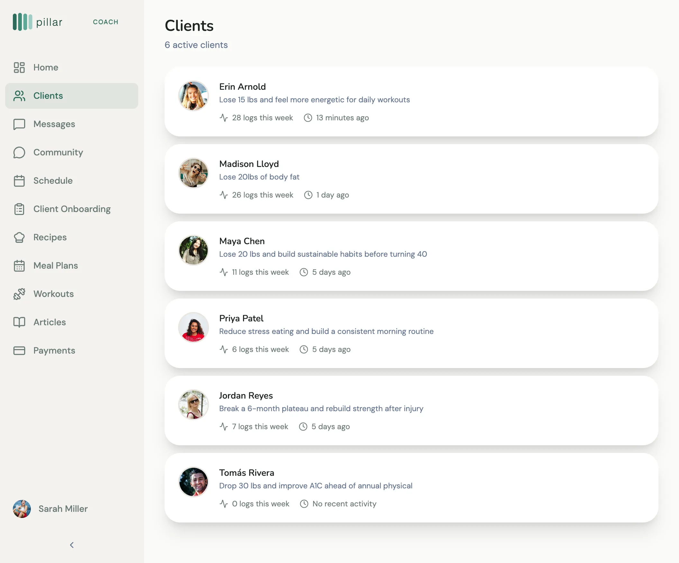679x563 pixels.
Task: Click Erin Arnold's avatar photo
Action: [x=193, y=96]
